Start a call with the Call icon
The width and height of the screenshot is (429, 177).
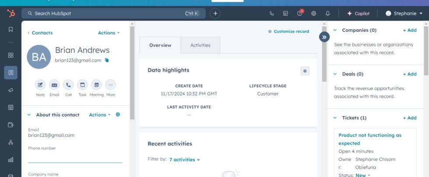pos(68,85)
